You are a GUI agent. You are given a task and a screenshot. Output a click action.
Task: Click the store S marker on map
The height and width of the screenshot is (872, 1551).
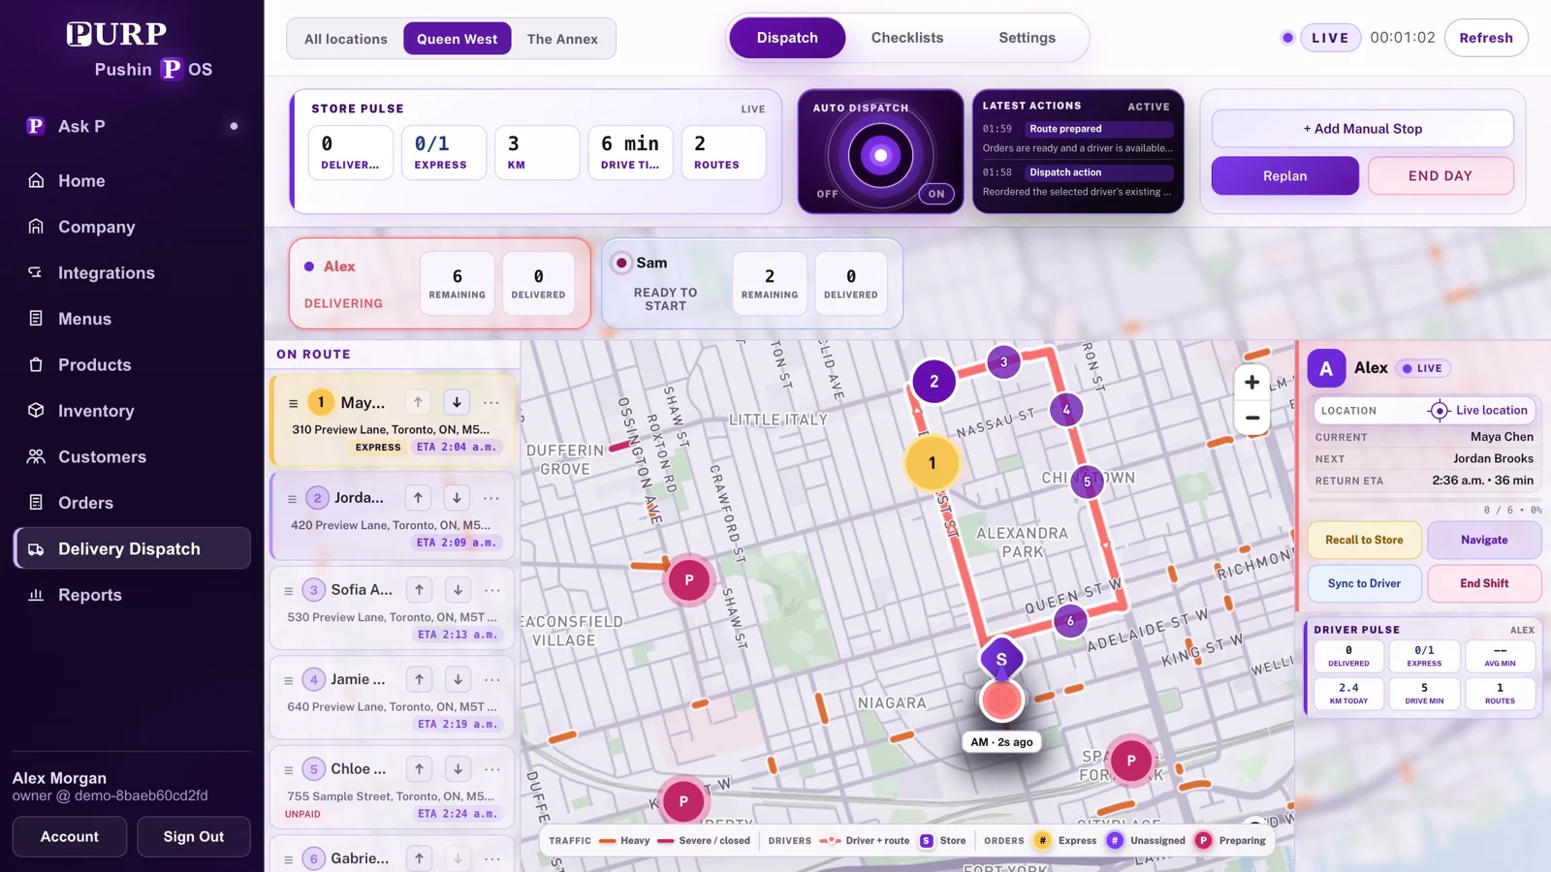pos(1001,659)
